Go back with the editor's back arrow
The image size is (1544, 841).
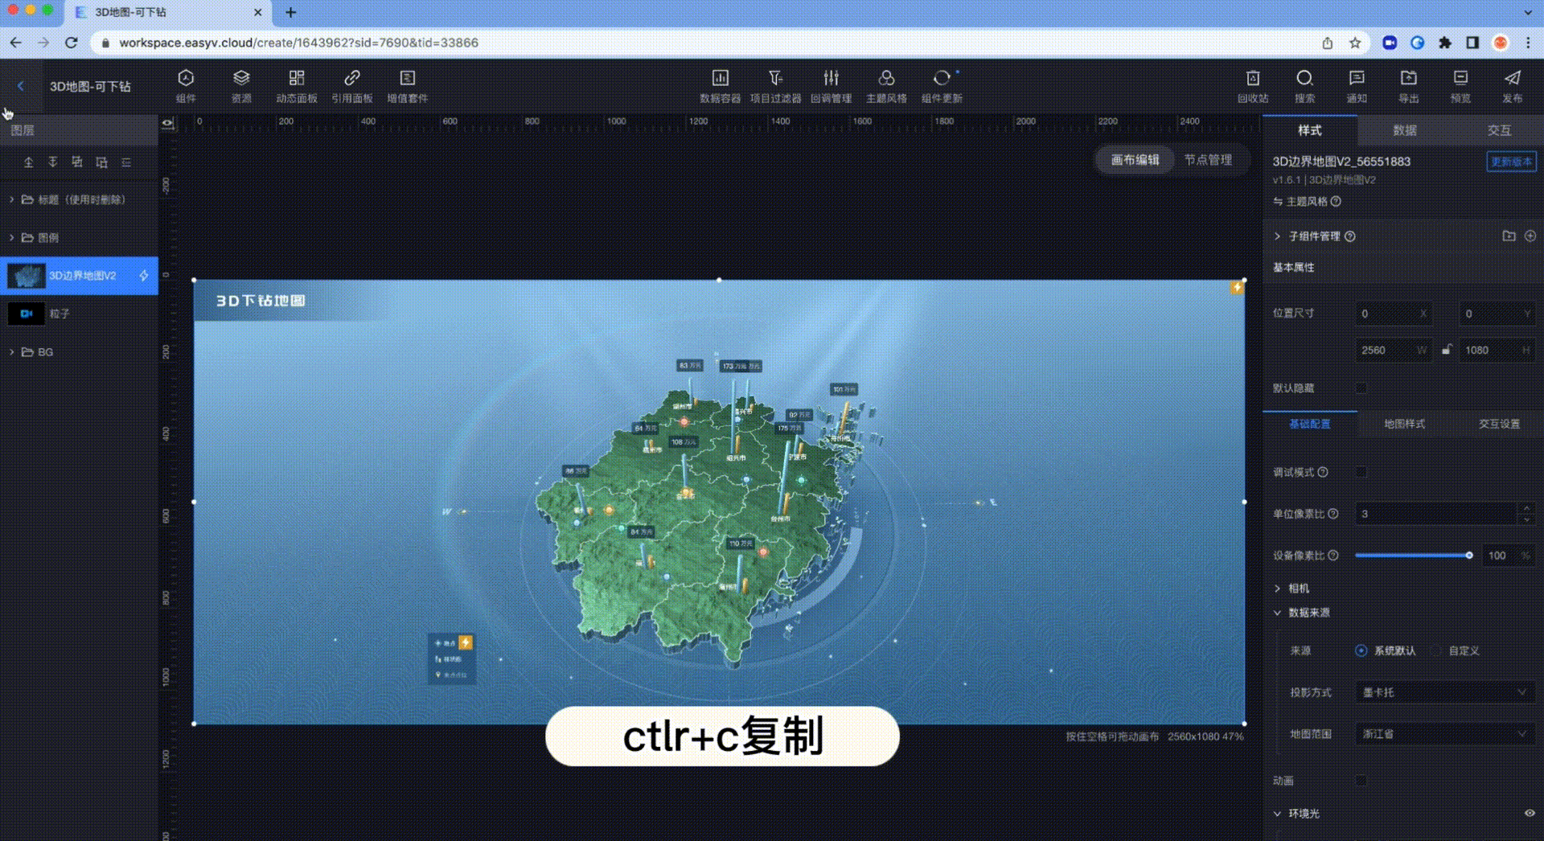(x=20, y=86)
